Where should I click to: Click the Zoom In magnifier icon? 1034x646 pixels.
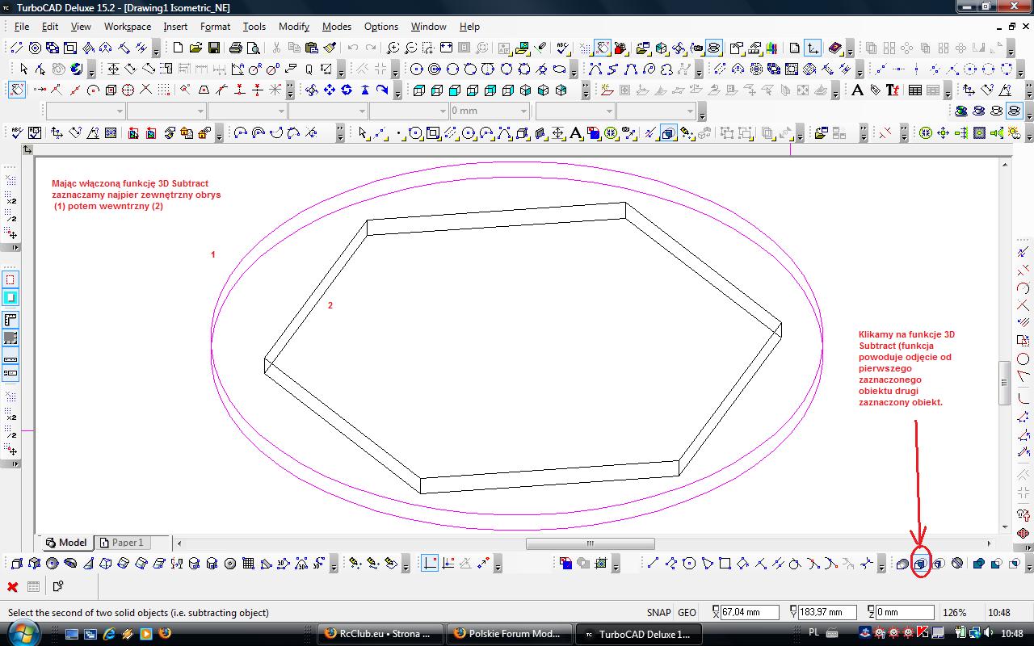[393, 48]
